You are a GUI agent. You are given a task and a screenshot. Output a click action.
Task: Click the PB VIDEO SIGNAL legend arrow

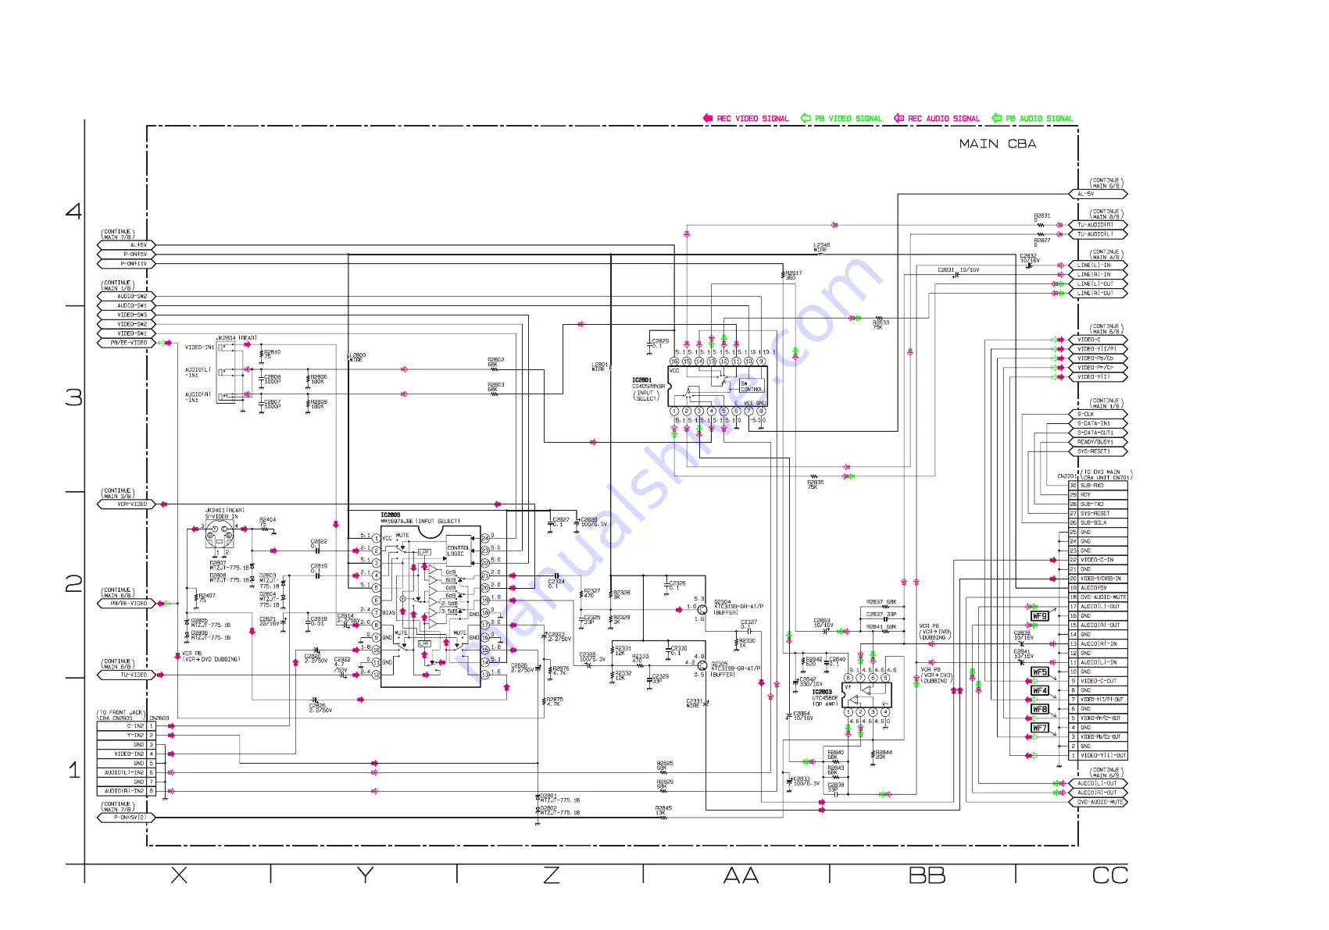(806, 118)
